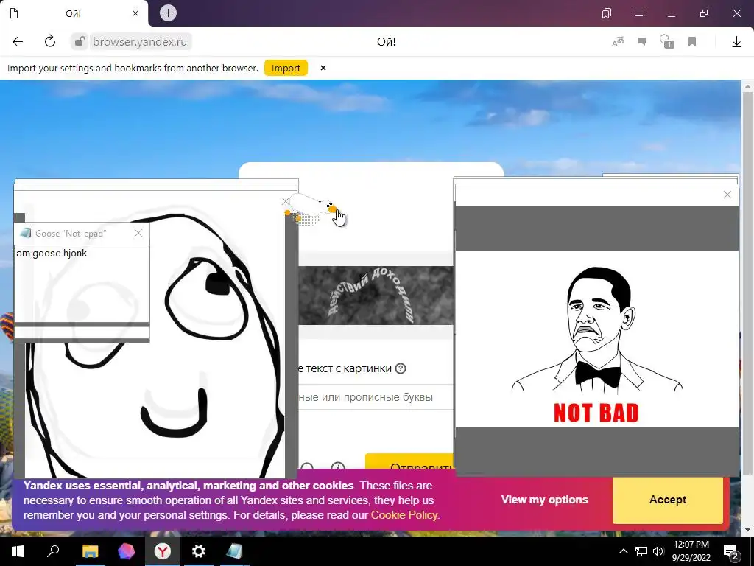Switch to Yandex Browser in the taskbar
The image size is (754, 566).
tap(163, 551)
